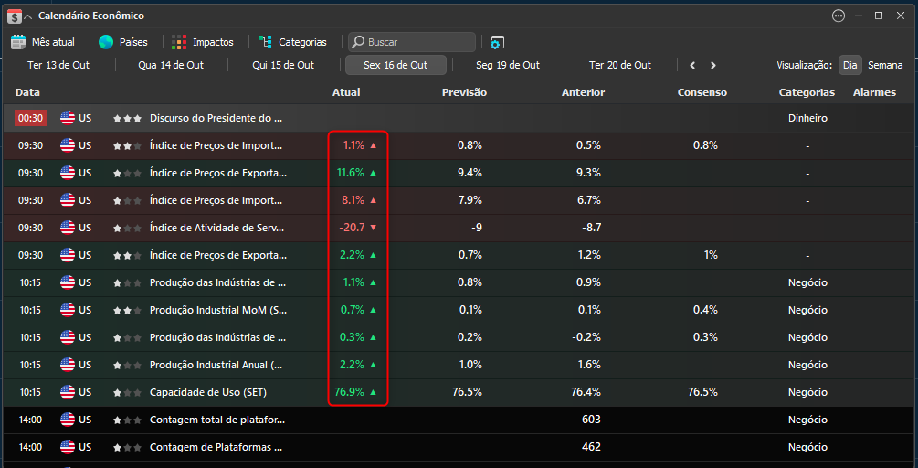Click the Buscar search field
Screen dimensions: 918x468
(412, 42)
